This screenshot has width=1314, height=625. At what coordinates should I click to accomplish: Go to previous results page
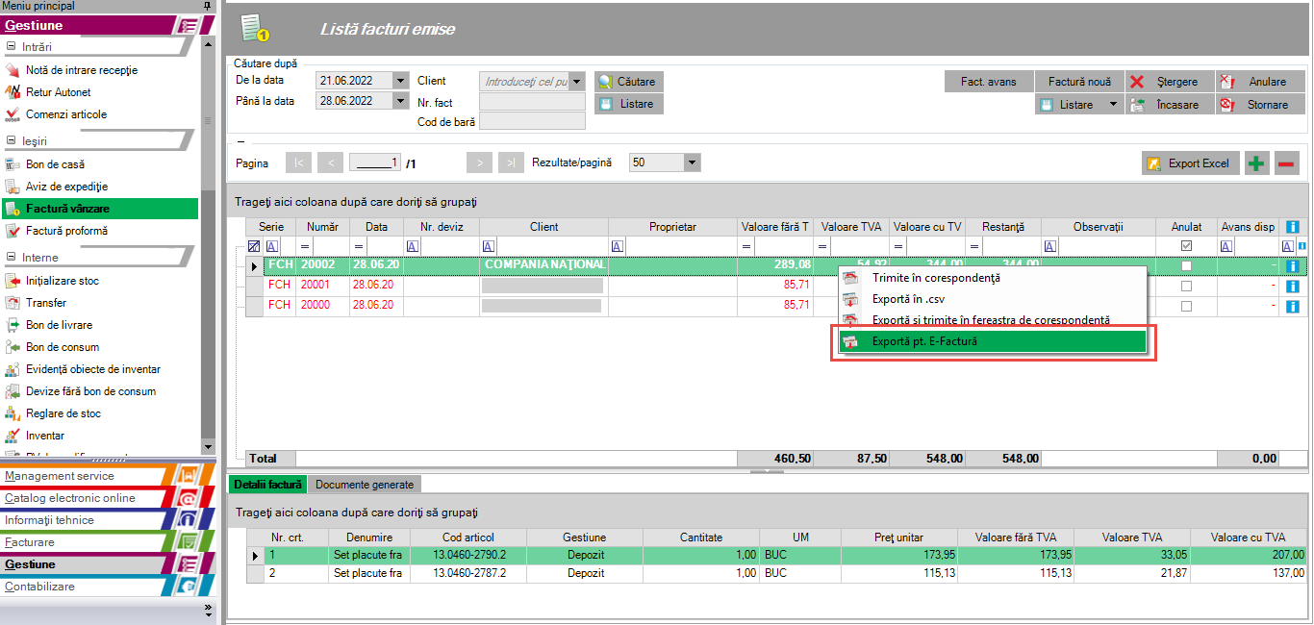pos(330,163)
